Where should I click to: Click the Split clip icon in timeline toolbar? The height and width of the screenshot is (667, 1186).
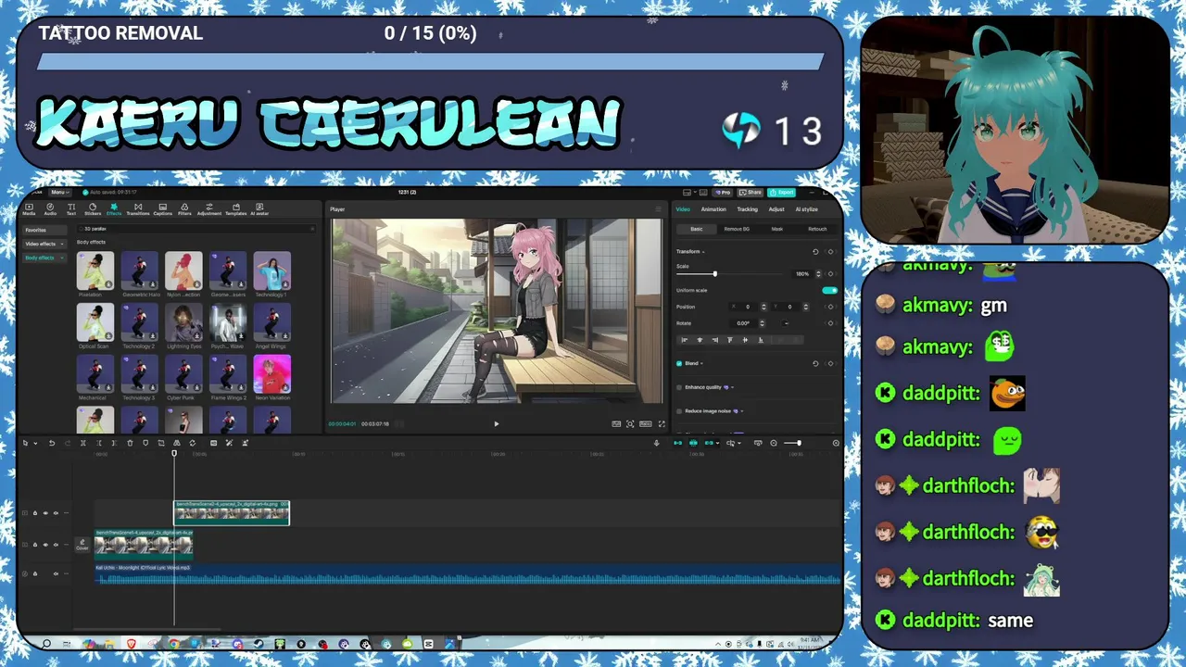tap(83, 443)
